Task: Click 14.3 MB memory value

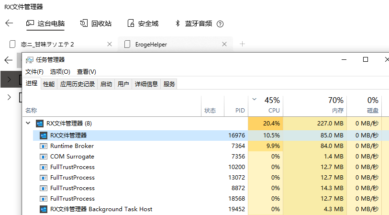Action: (332, 188)
